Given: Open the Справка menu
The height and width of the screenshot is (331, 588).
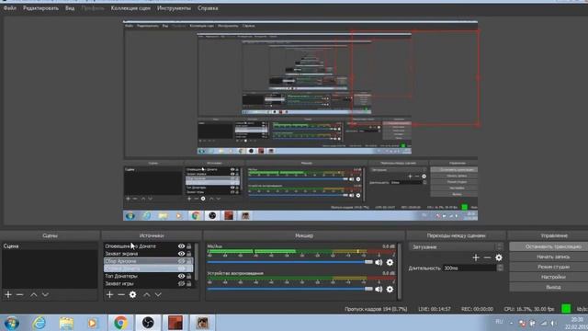Looking at the screenshot, I should tap(208, 8).
